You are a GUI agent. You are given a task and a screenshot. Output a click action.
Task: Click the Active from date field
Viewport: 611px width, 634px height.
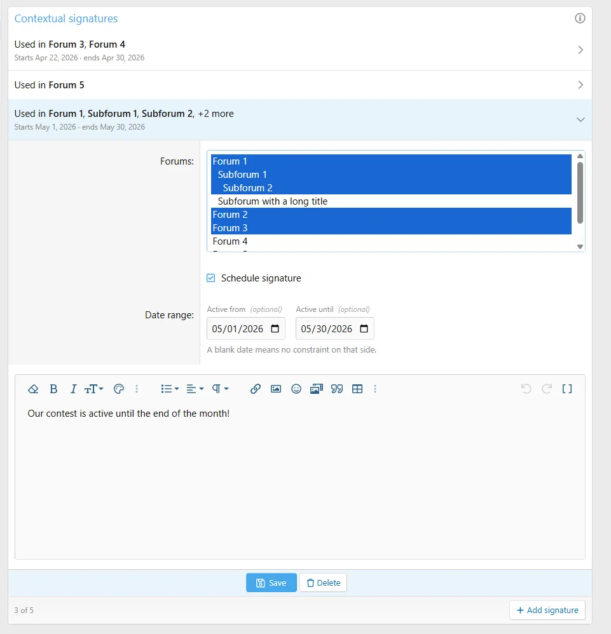(x=245, y=328)
